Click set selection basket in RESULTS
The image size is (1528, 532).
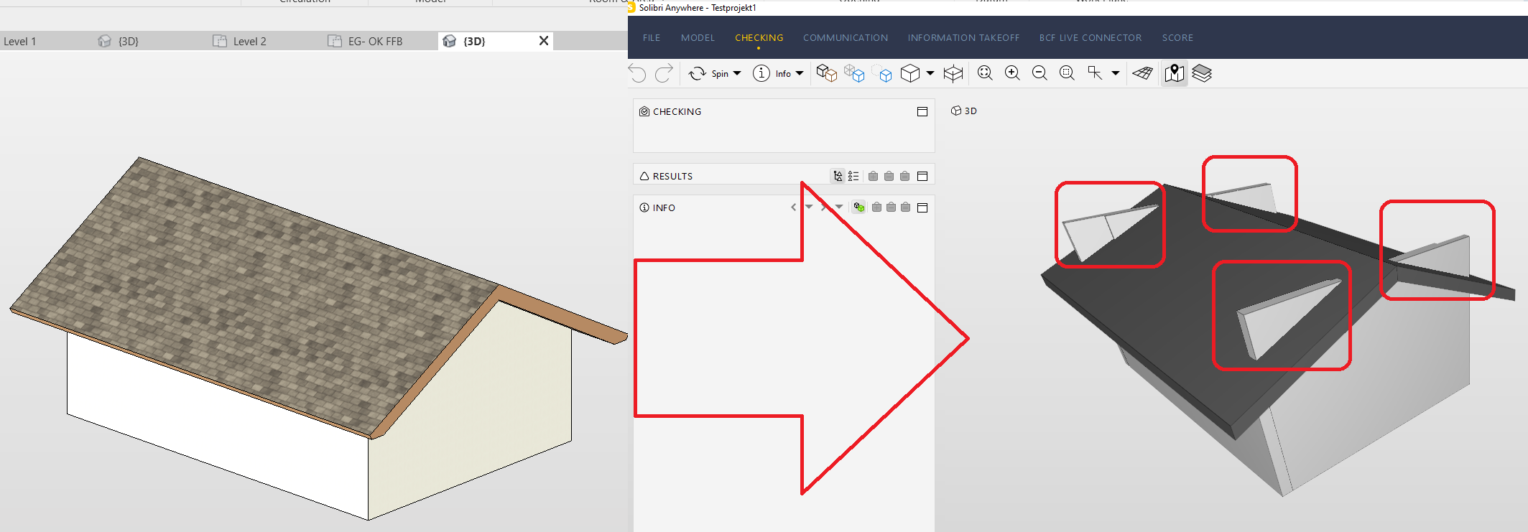(x=904, y=176)
